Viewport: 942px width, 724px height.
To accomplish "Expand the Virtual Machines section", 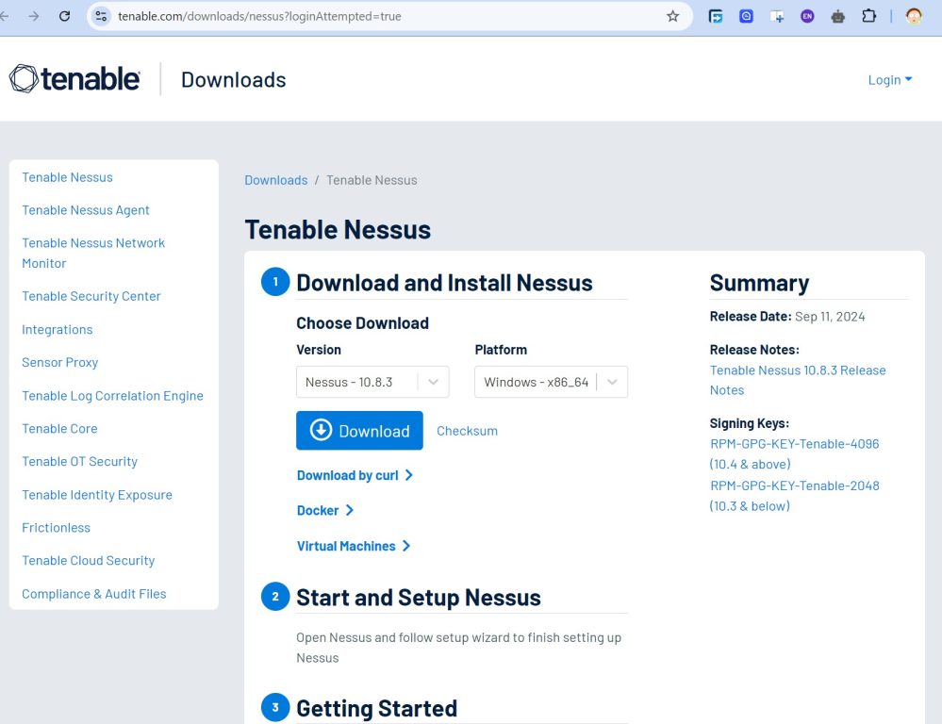I will click(x=353, y=546).
